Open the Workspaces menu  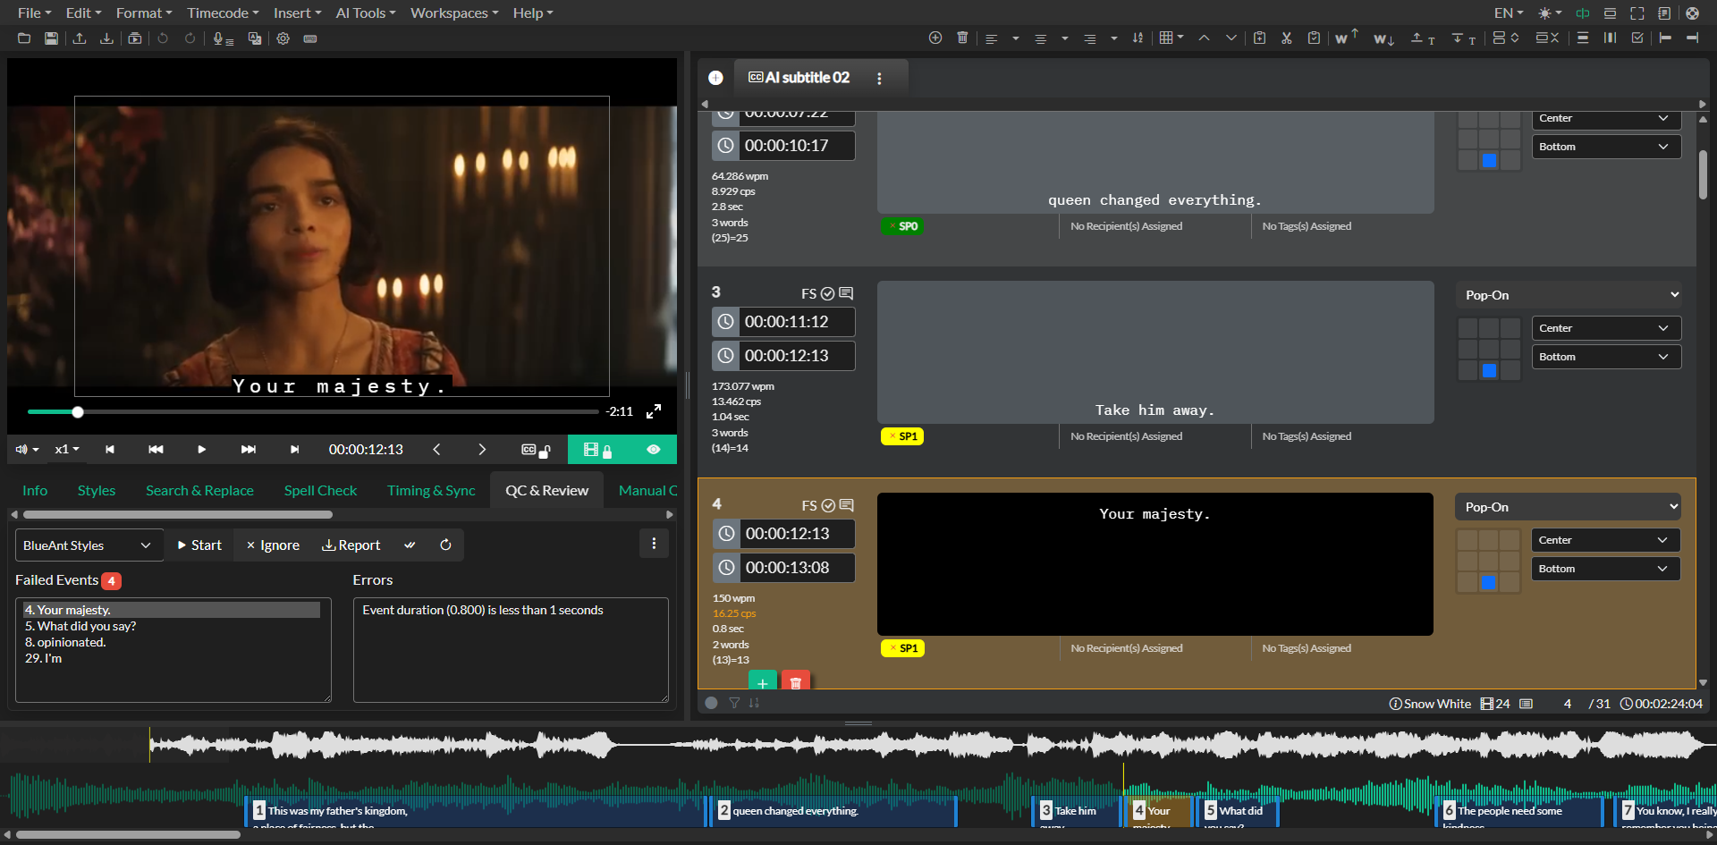coord(454,13)
